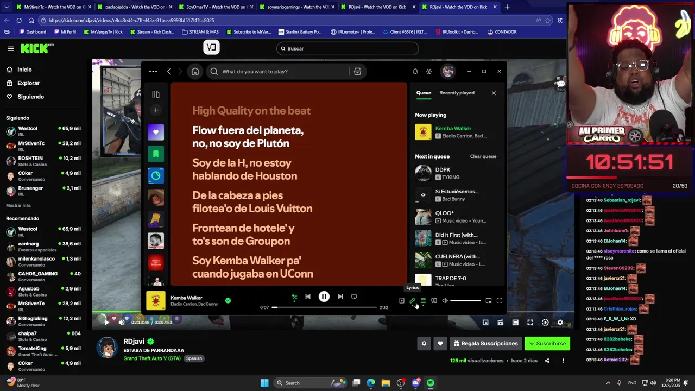Open Spotify from the Windows taskbar
The width and height of the screenshot is (695, 391).
431,383
